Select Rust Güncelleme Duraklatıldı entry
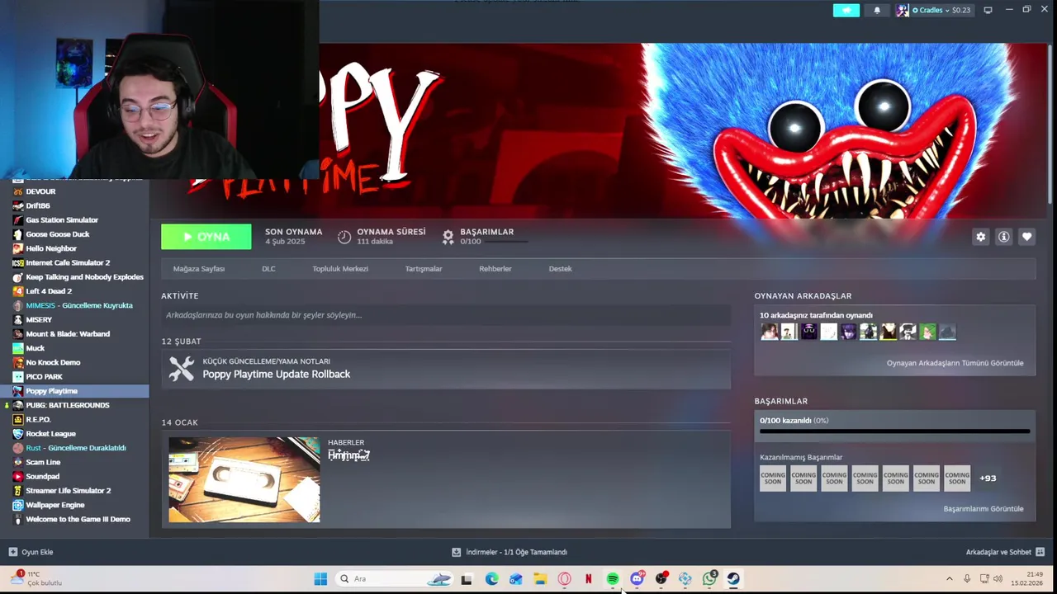 (x=74, y=448)
